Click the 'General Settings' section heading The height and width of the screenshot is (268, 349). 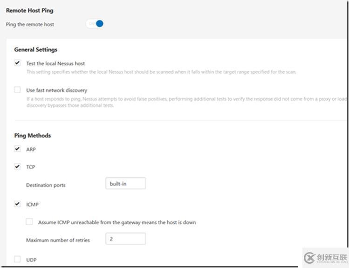click(36, 49)
